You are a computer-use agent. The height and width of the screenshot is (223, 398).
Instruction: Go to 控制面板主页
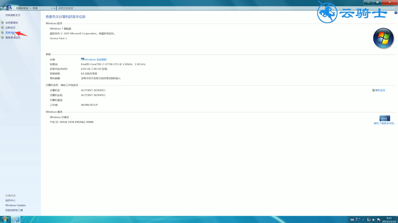[x=13, y=15]
